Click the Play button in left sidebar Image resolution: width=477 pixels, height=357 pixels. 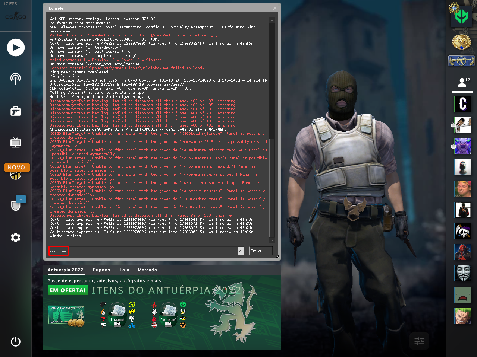[16, 48]
